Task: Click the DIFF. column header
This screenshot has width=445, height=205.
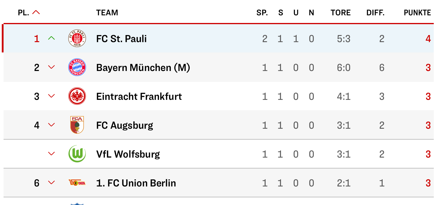Action: tap(375, 13)
